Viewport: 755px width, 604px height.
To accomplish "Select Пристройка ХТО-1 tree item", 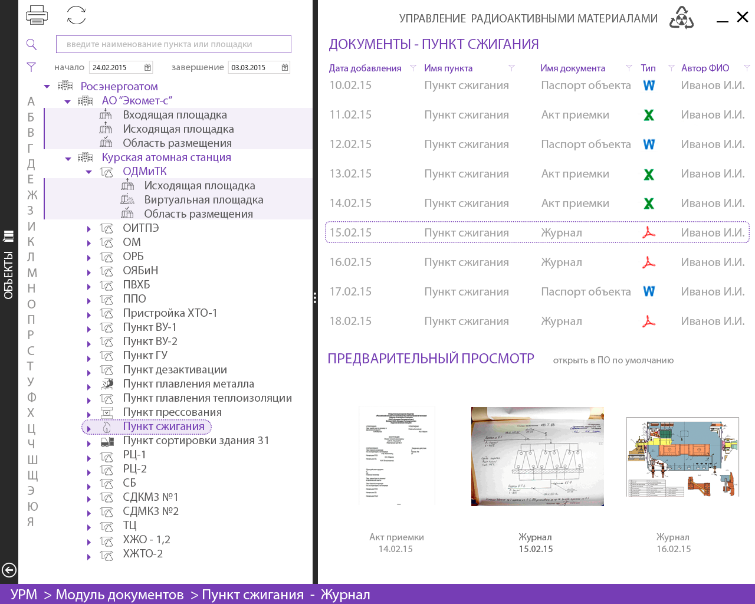I will 170,313.
